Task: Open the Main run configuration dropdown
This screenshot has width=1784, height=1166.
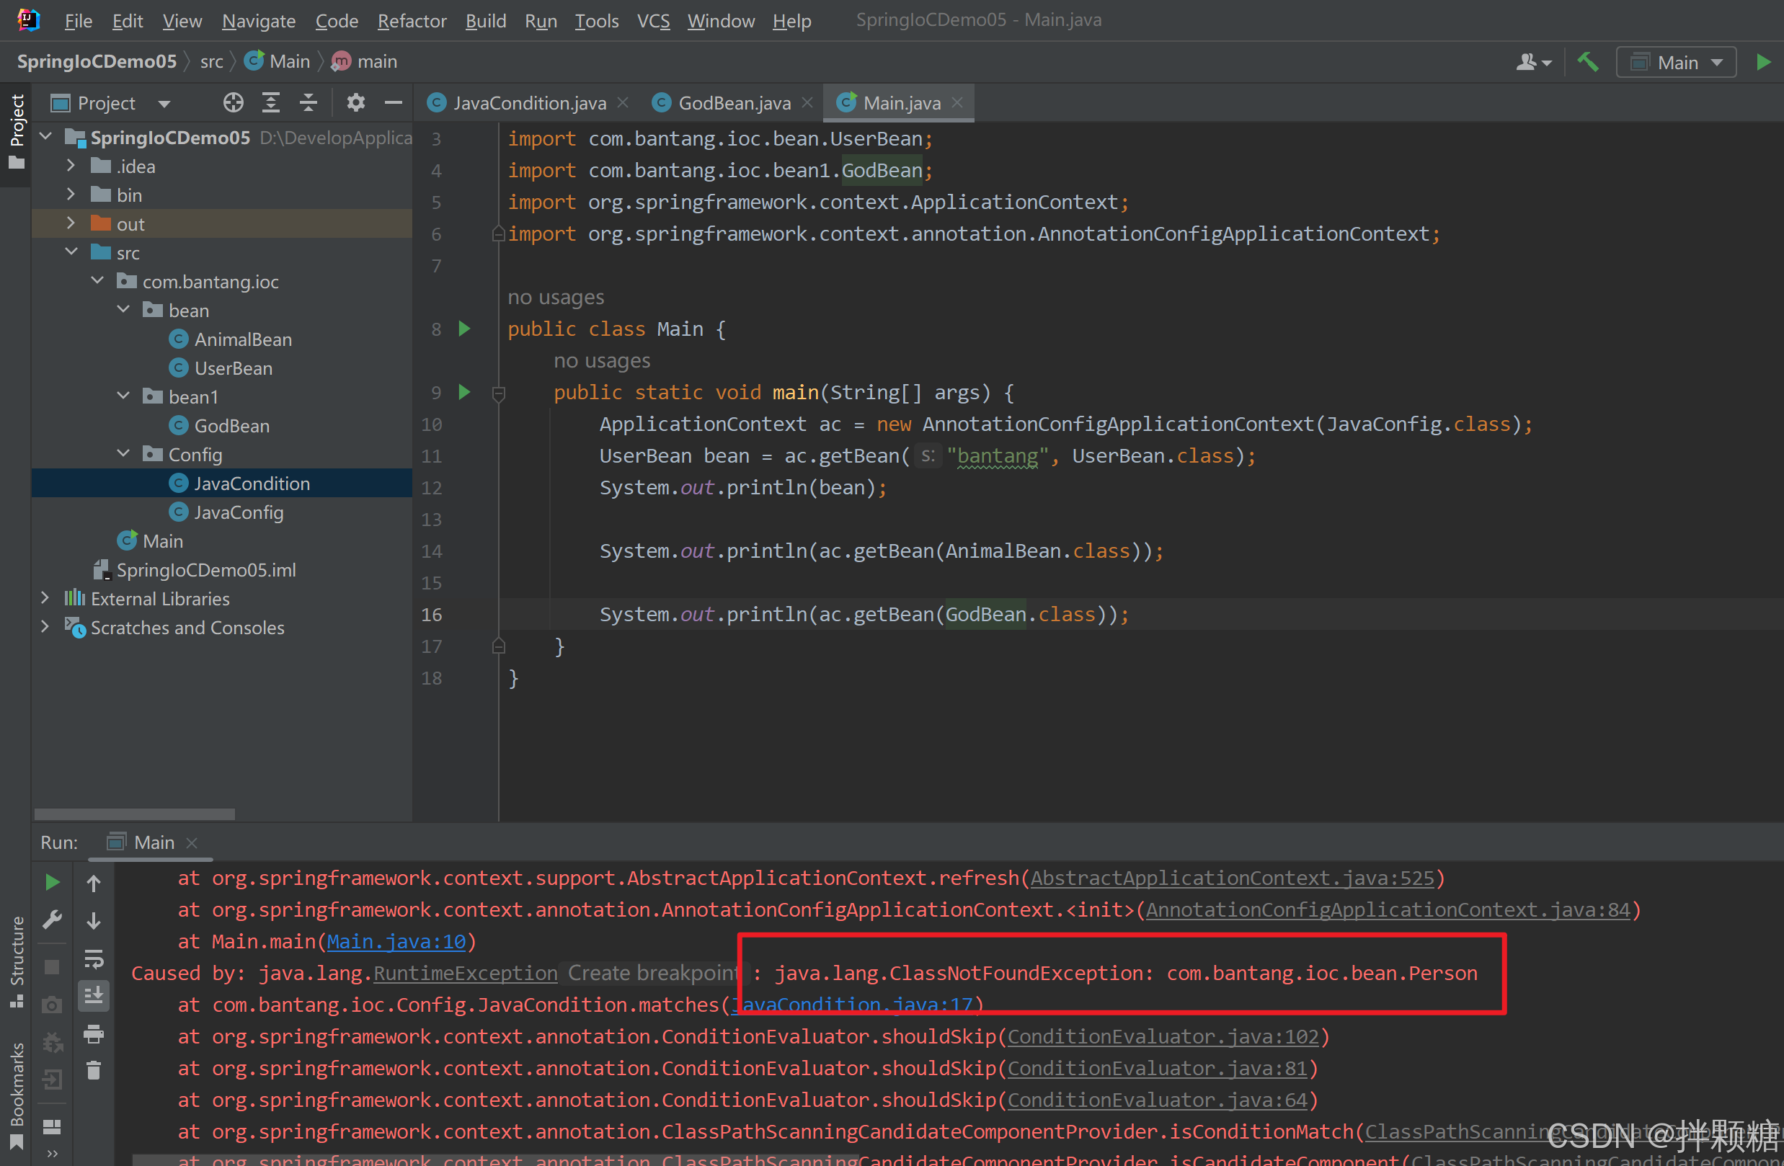Action: click(1676, 62)
